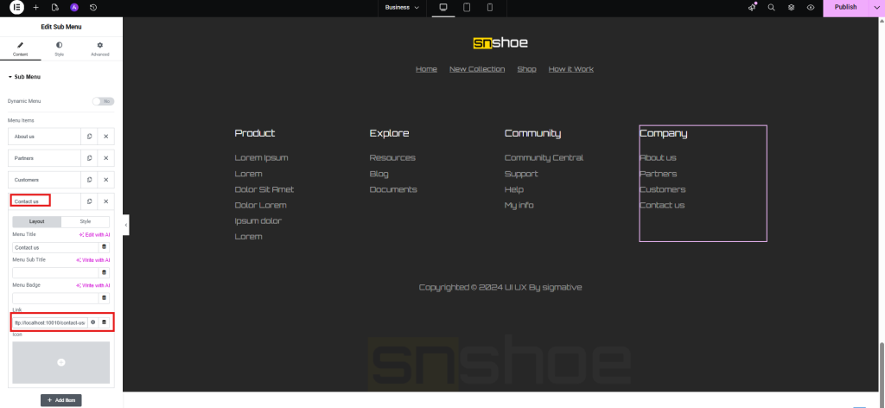The width and height of the screenshot is (885, 408).
Task: Switch to mobile device view
Action: click(x=490, y=7)
